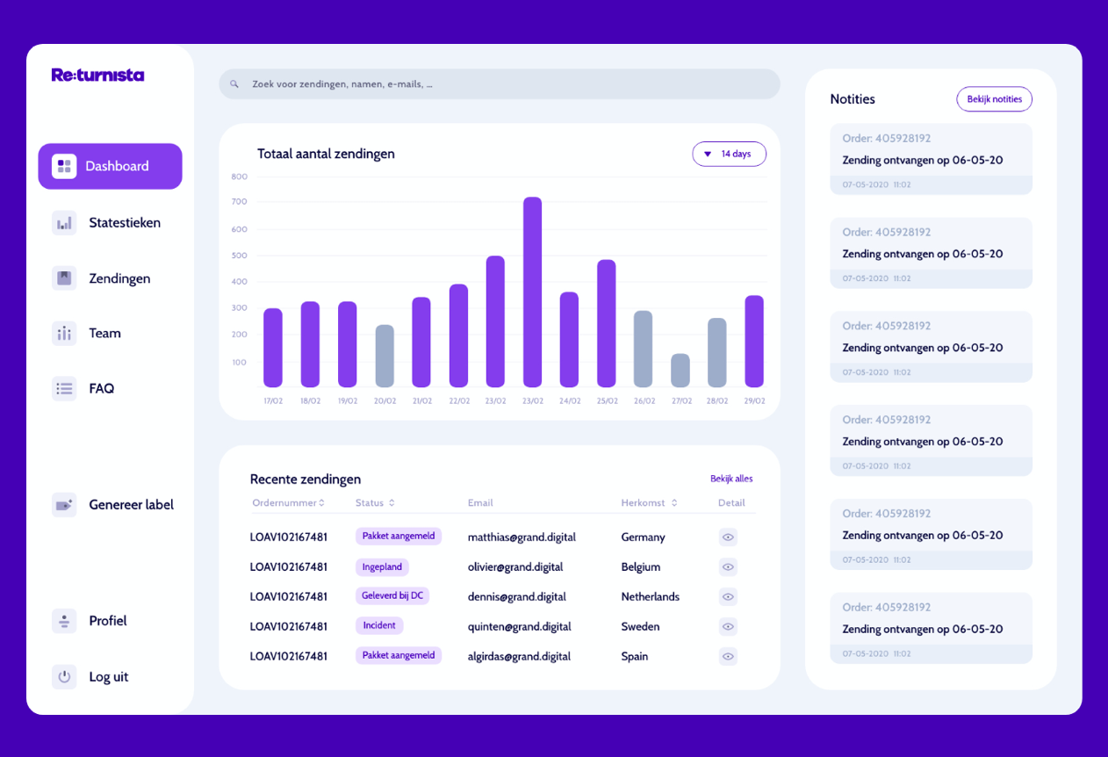
Task: Open the FAQ list icon
Action: click(64, 388)
